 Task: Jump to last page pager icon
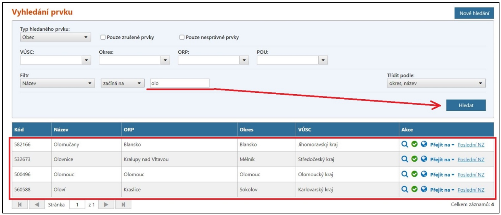123,205
